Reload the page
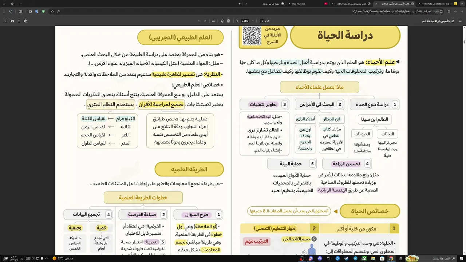The image size is (466, 262). pos(449,12)
